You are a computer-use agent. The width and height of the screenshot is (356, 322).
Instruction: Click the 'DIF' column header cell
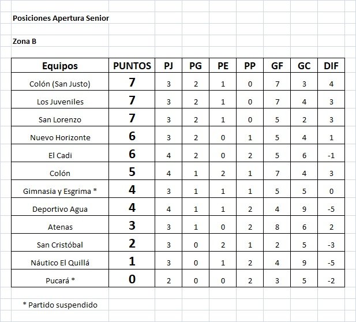tap(331, 66)
